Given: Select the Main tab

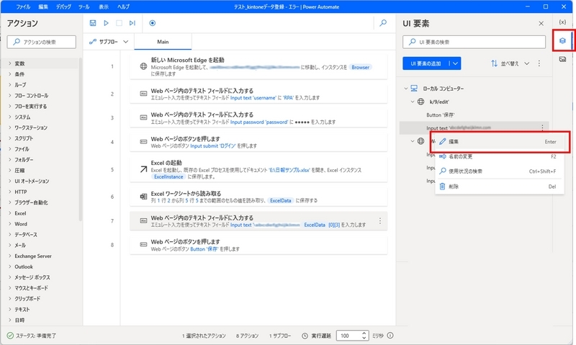Looking at the screenshot, I should click(163, 42).
